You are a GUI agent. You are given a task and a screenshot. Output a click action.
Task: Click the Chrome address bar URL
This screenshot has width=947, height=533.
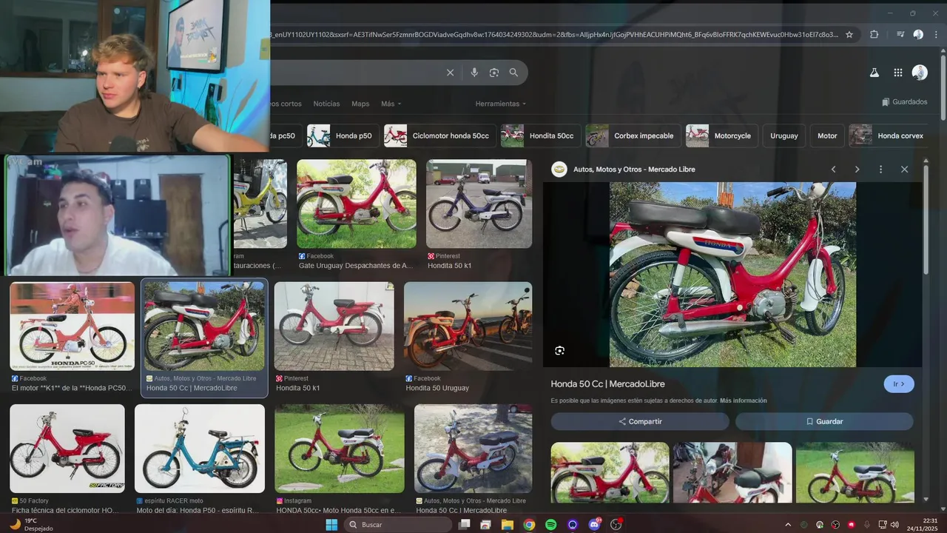pyautogui.click(x=555, y=34)
